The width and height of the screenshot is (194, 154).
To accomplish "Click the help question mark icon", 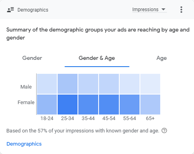I will pyautogui.click(x=164, y=130).
